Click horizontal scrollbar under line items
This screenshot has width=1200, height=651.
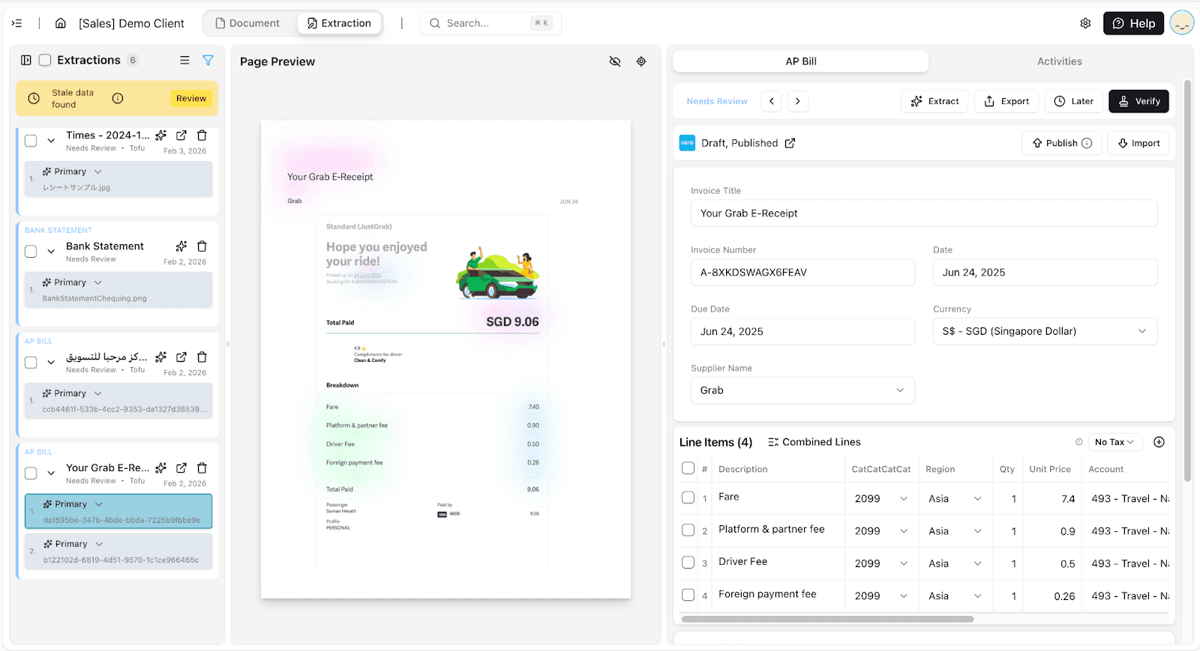click(827, 619)
